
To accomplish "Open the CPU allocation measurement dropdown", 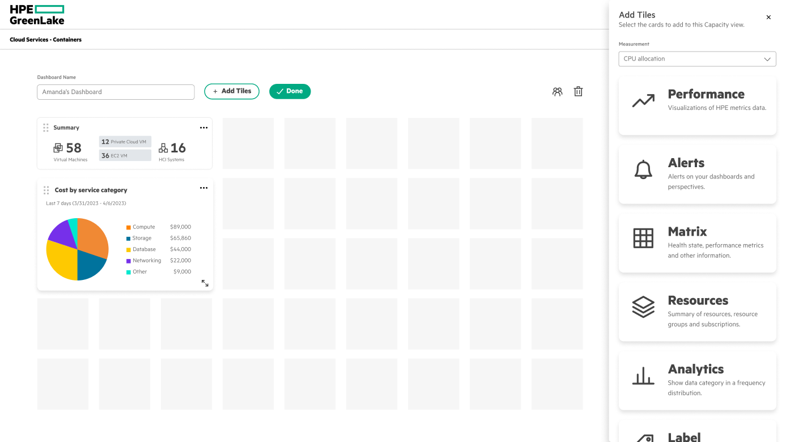I will pos(697,59).
